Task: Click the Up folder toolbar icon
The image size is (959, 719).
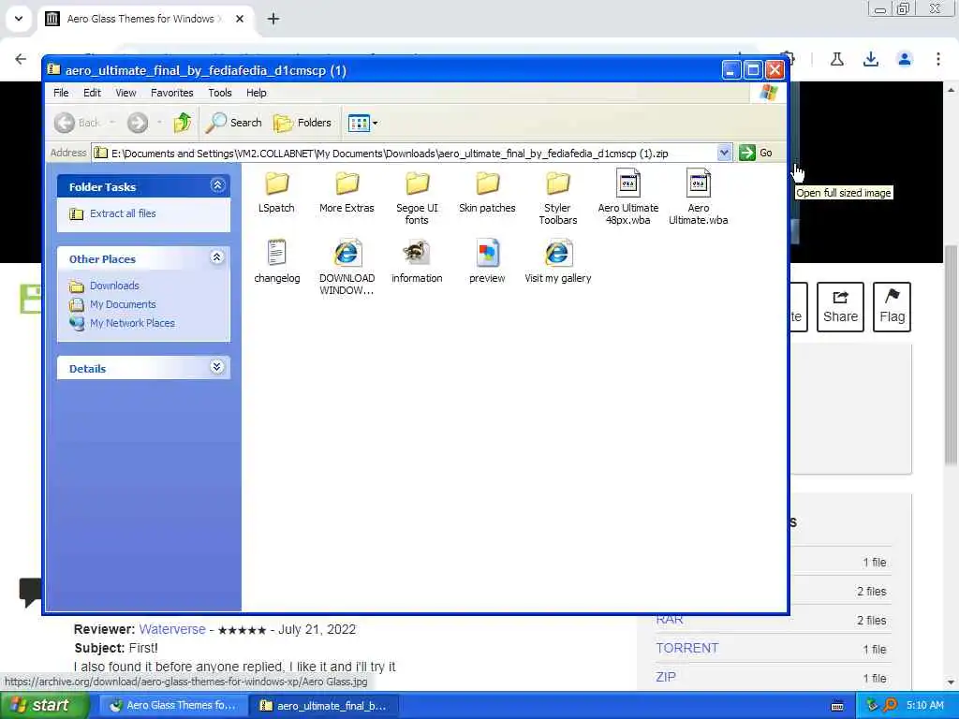Action: tap(182, 123)
